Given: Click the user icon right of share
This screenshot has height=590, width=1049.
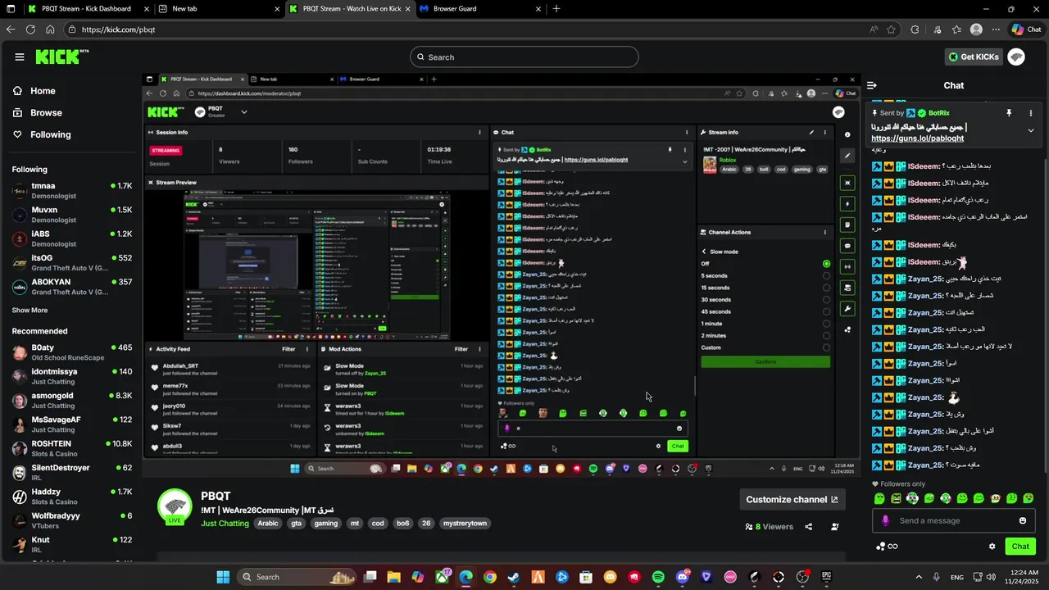Looking at the screenshot, I should point(835,527).
